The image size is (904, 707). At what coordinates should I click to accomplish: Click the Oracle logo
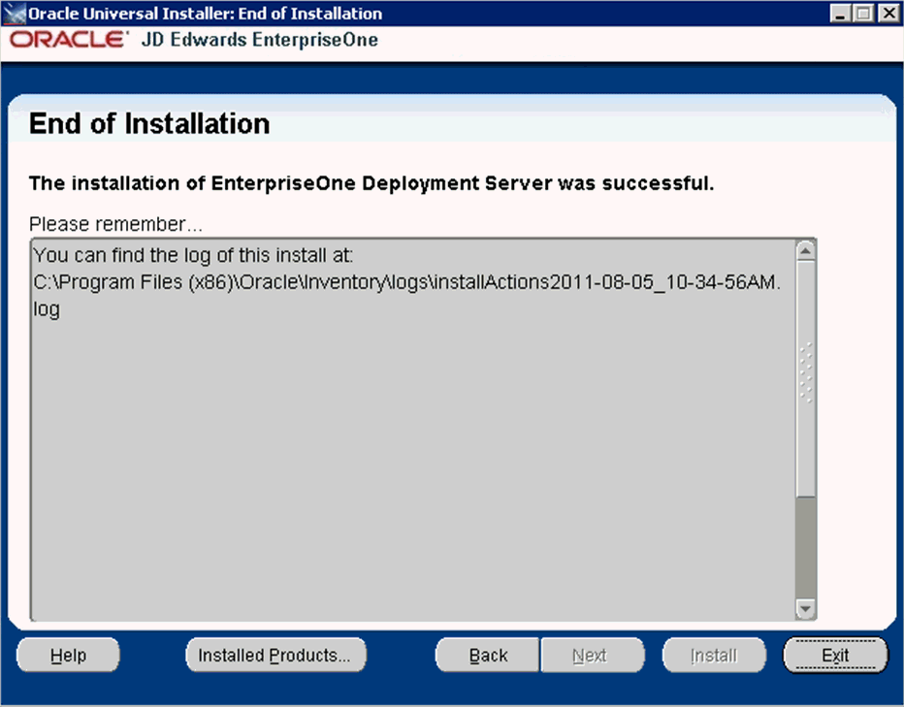(68, 40)
